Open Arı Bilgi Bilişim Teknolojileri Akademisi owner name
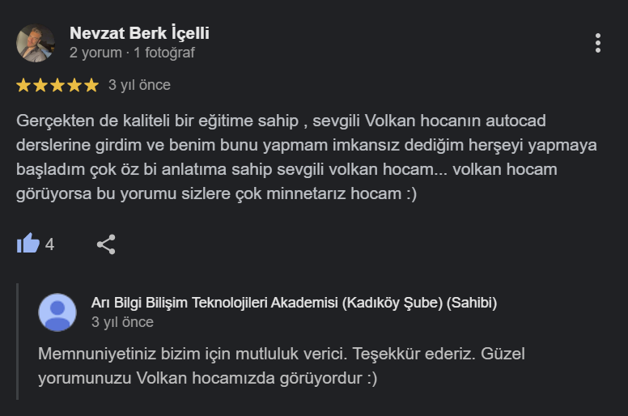The image size is (628, 416). [294, 303]
